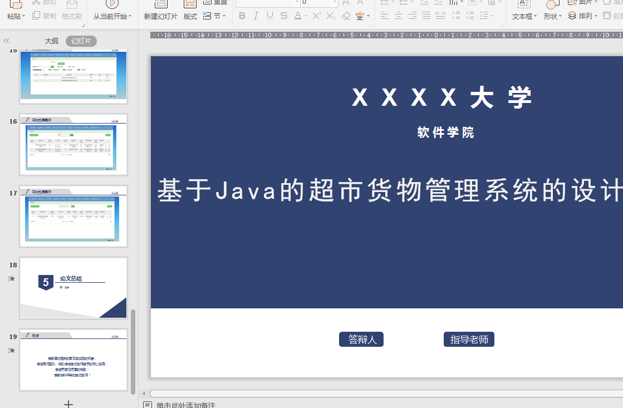The height and width of the screenshot is (408, 623).
Task: Click the 答辩人 button on slide
Action: [x=361, y=340]
